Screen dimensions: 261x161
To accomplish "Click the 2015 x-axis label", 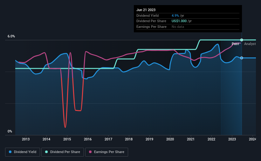I will click(x=67, y=139).
